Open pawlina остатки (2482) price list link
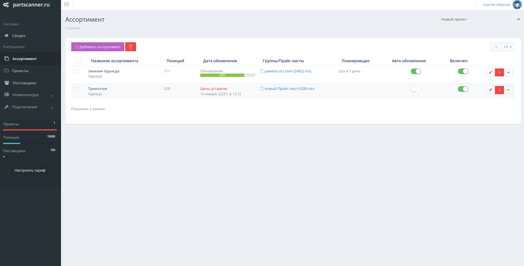524x266 pixels. pyautogui.click(x=288, y=71)
